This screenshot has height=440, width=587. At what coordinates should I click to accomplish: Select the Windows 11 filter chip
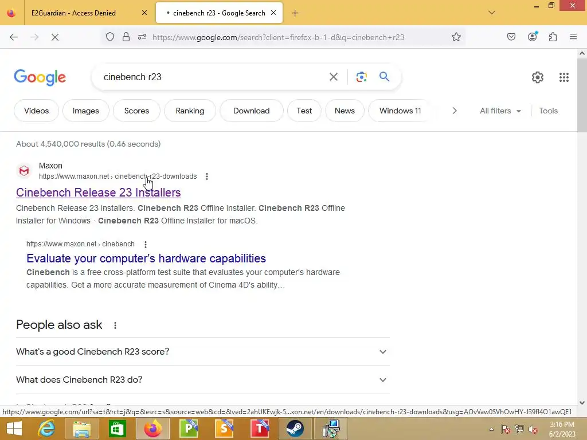[400, 111]
